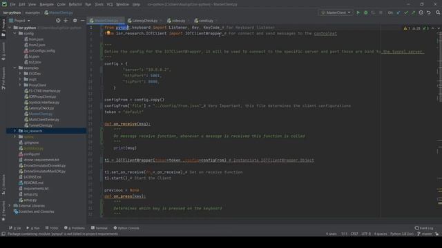Select Scratches and Consoles node

coord(34,211)
